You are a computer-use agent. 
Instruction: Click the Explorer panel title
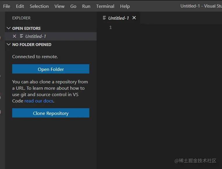pos(21,18)
